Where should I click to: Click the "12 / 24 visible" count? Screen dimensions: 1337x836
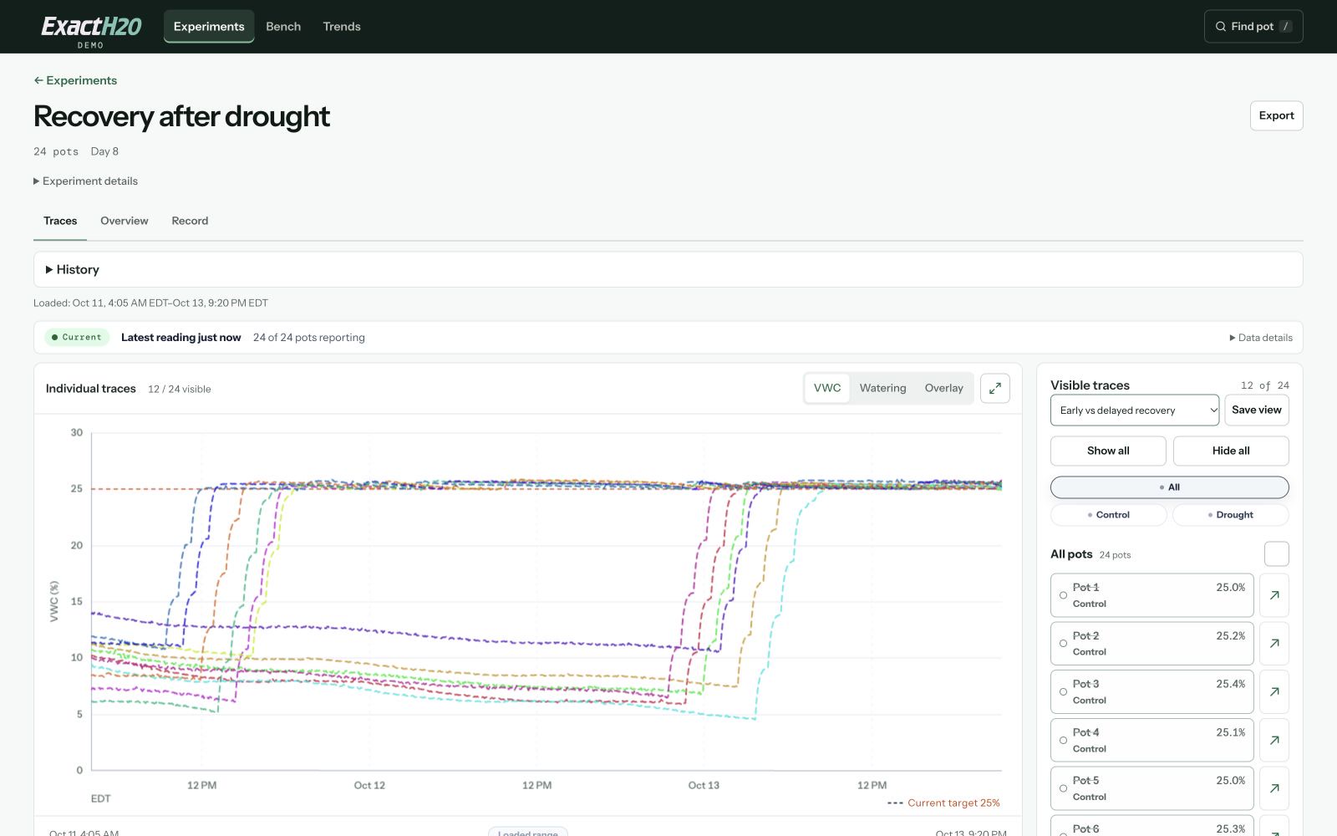(x=180, y=389)
